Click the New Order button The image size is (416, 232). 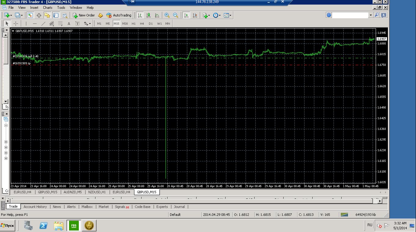tap(84, 15)
